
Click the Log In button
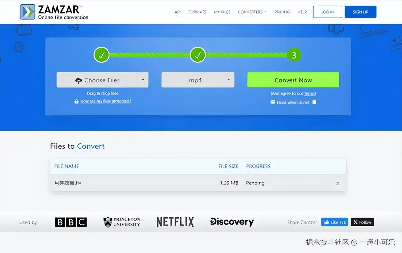point(328,12)
